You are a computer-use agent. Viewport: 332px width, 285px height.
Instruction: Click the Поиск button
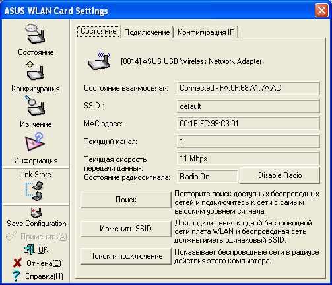pyautogui.click(x=126, y=200)
